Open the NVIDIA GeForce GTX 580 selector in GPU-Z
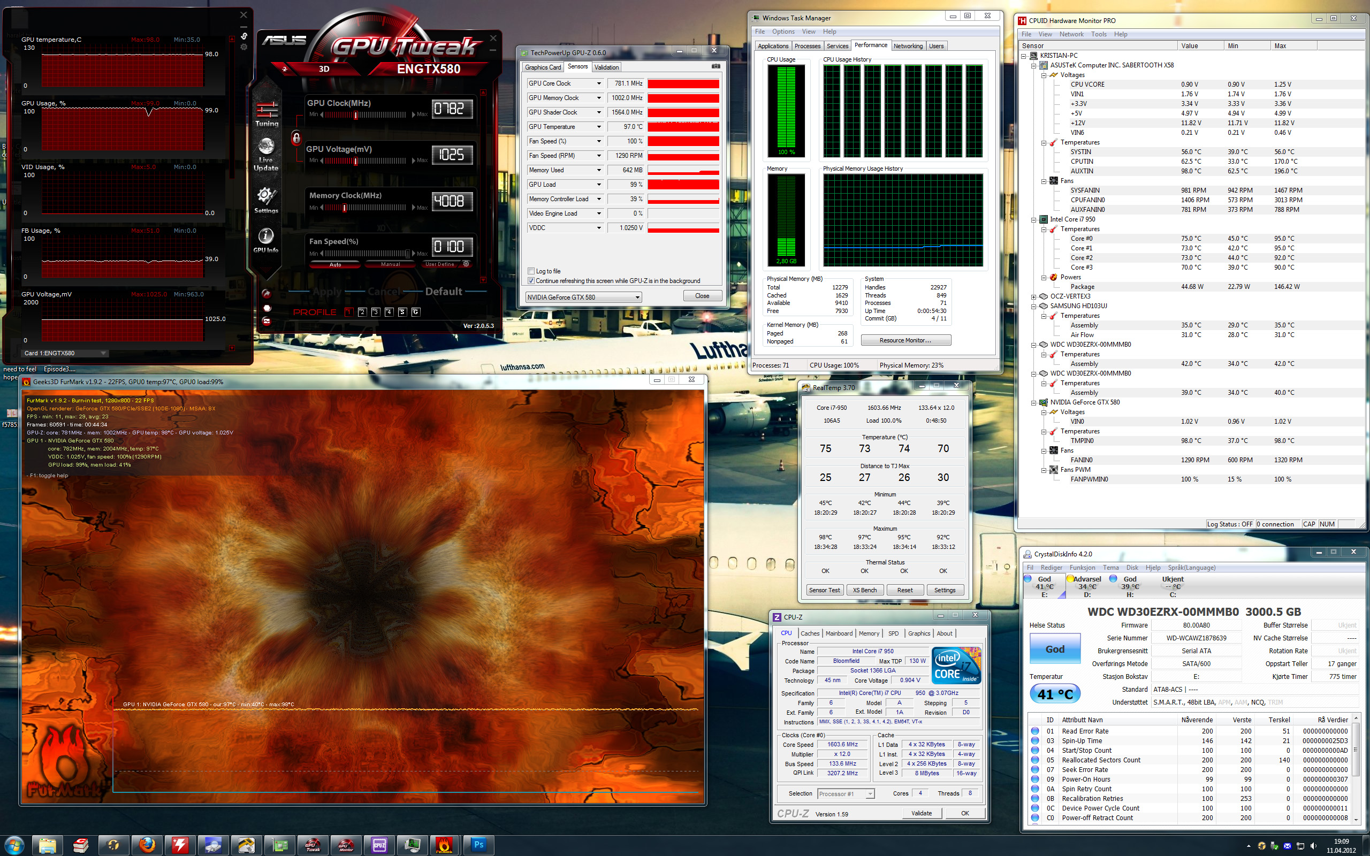 pos(583,296)
